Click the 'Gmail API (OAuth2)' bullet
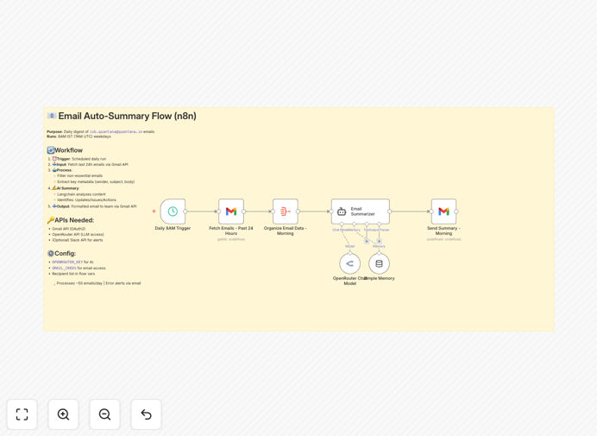The width and height of the screenshot is (597, 436). click(69, 229)
